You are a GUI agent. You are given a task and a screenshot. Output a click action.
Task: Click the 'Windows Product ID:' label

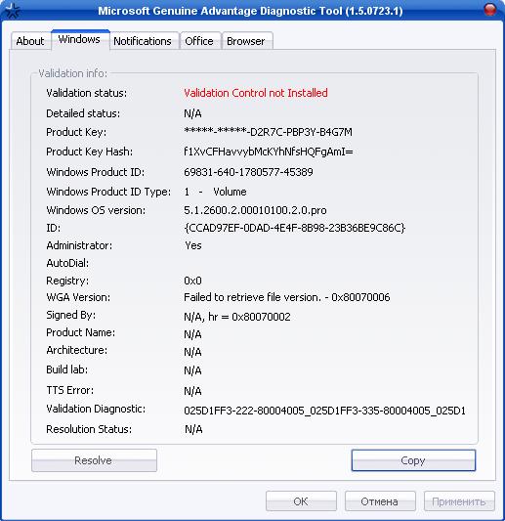96,172
